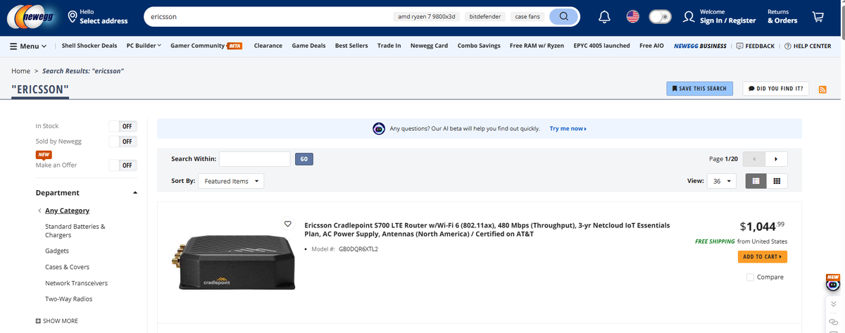Click the Home breadcrumb
This screenshot has height=333, width=845.
(20, 71)
